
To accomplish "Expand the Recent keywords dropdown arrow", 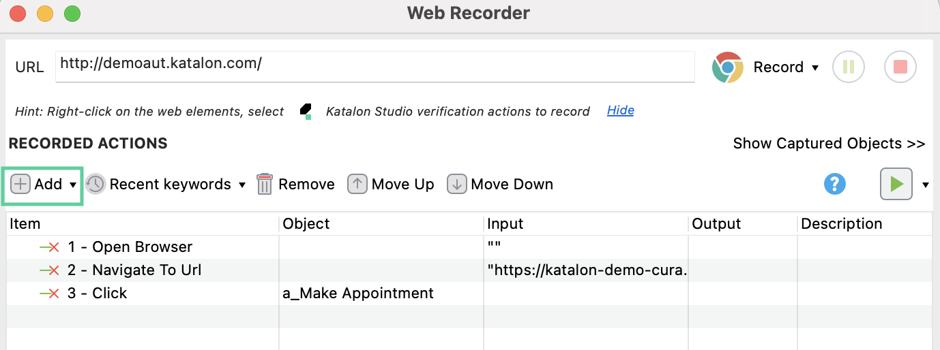I will point(242,185).
